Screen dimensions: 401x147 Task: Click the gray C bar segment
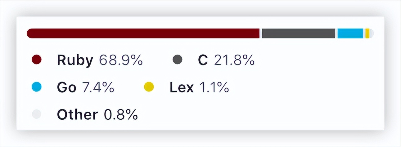(x=298, y=33)
